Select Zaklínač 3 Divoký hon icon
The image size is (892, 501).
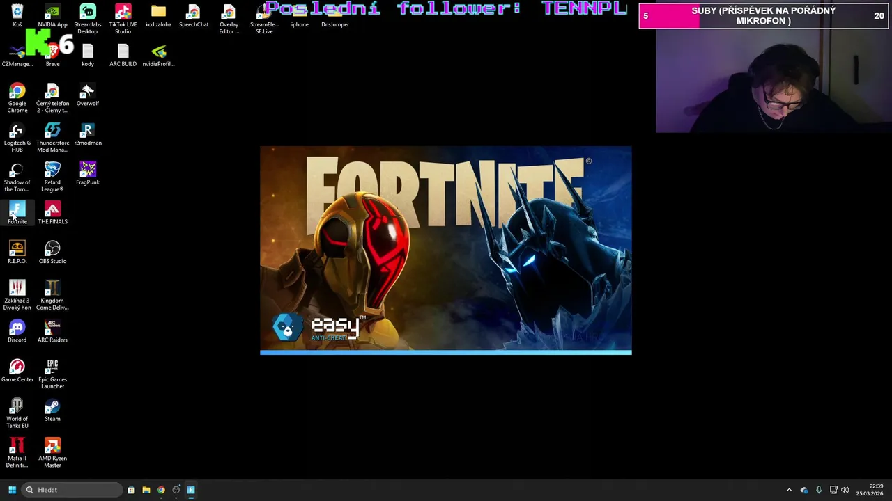[17, 296]
